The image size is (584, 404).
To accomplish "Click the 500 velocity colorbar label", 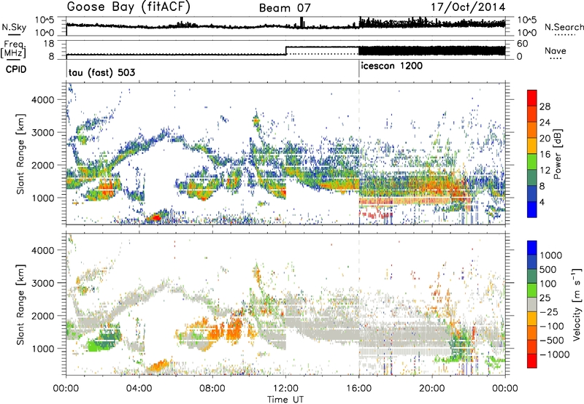I will (549, 269).
